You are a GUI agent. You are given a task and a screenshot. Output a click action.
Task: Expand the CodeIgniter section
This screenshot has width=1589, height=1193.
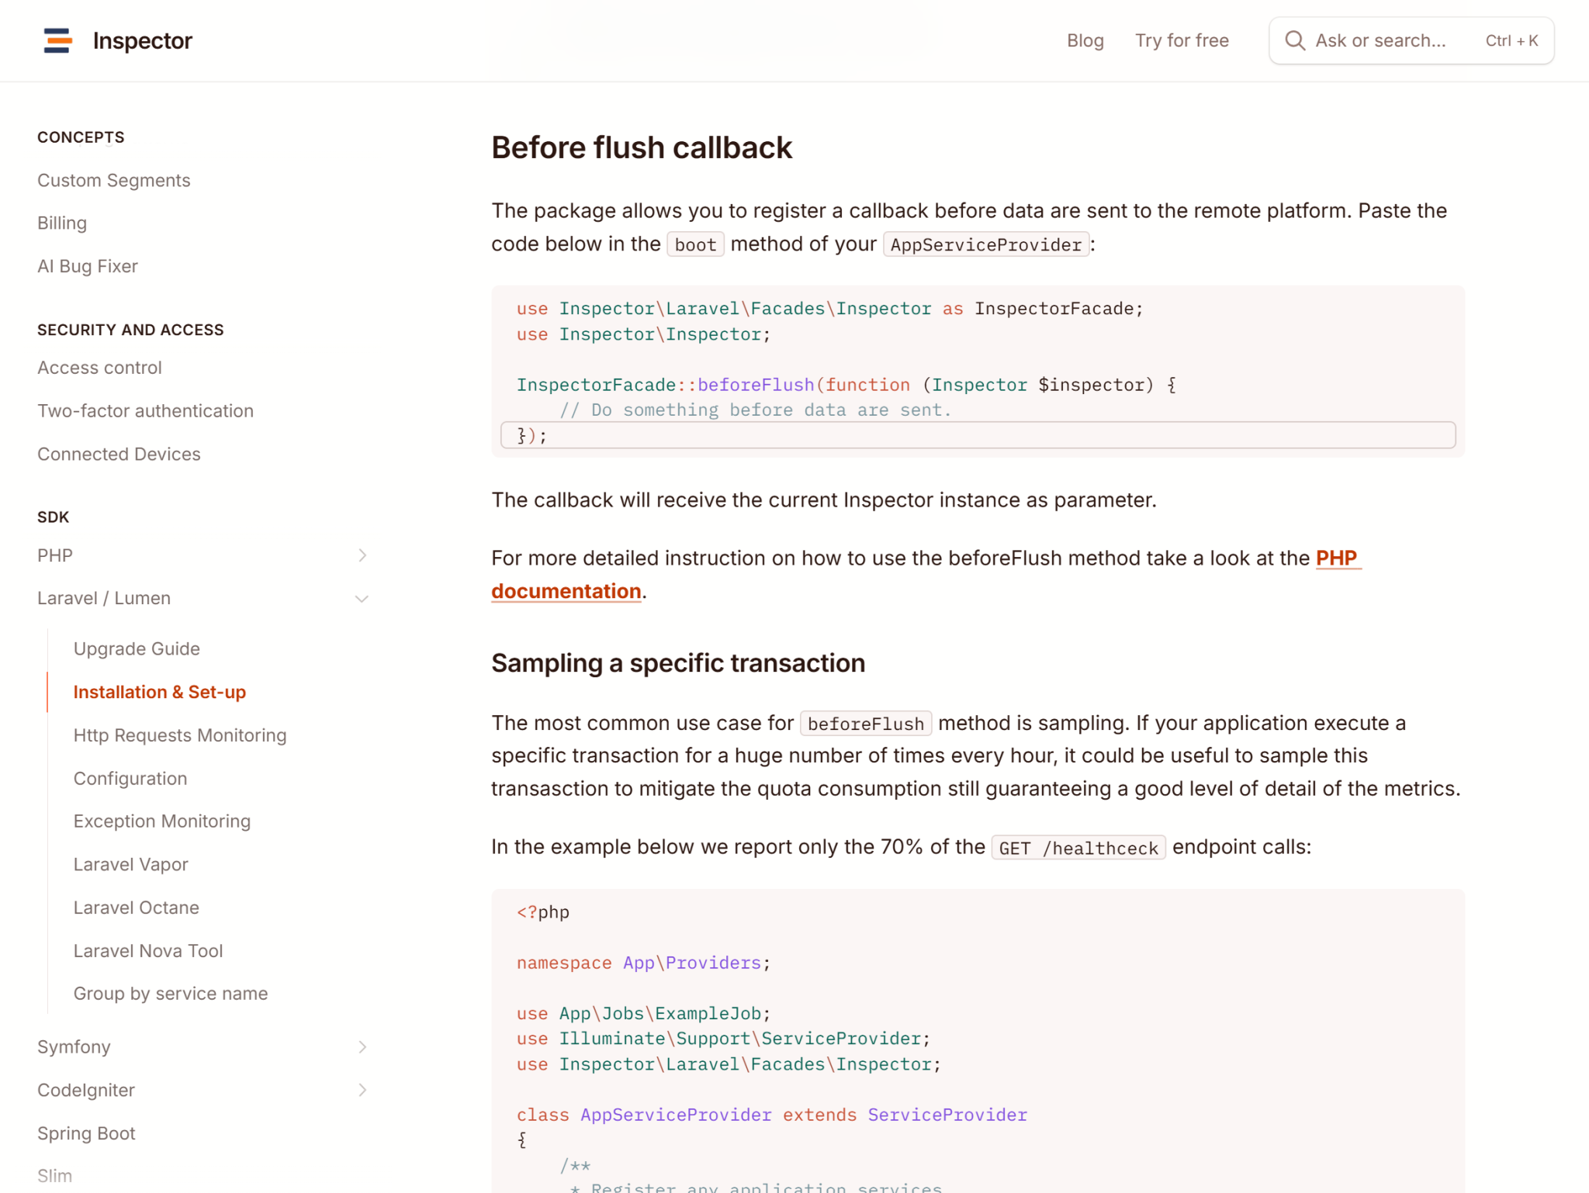[x=362, y=1090]
